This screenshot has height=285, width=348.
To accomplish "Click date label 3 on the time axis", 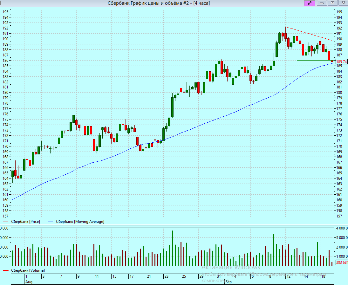I will [44, 276].
